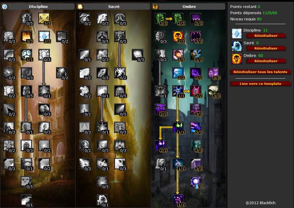Image resolution: width=294 pixels, height=208 pixels.
Task: Select the purple skulls Shadow Weaving talent 3/3
Action: point(213,73)
